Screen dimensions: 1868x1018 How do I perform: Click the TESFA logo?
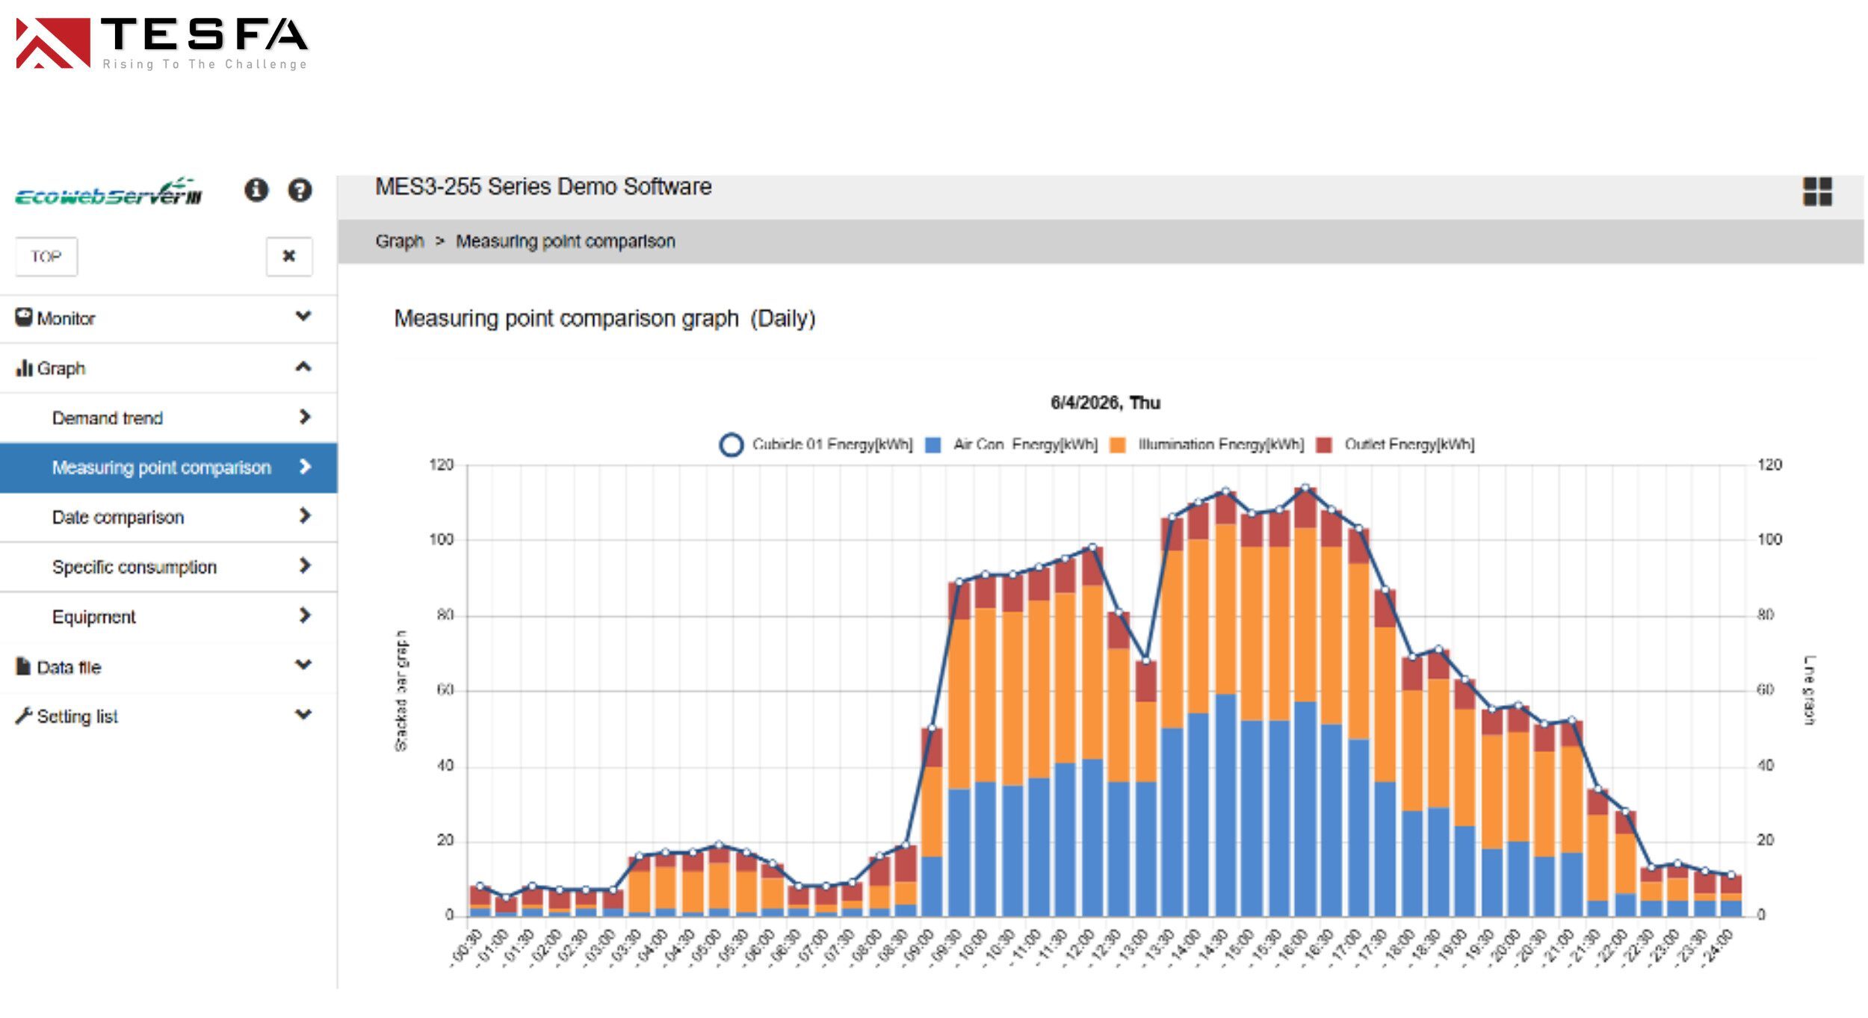click(161, 43)
